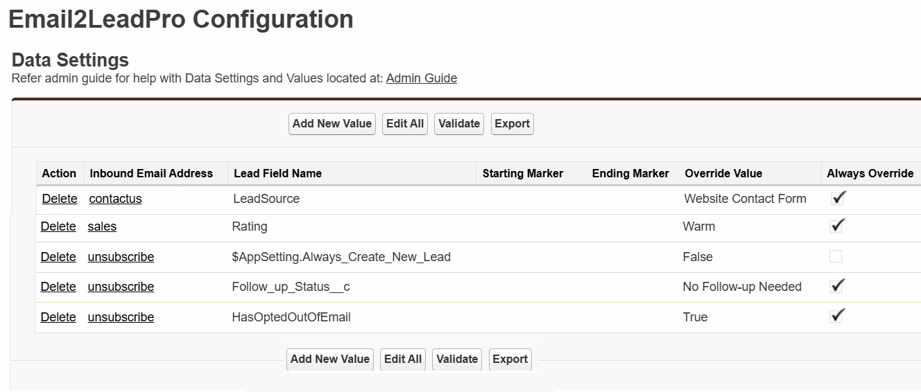The image size is (921, 392).
Task: Click the bottom Add New Value button
Action: tap(329, 359)
